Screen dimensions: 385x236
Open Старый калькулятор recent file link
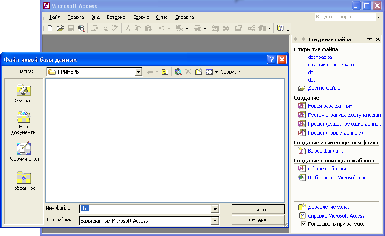[332, 65]
